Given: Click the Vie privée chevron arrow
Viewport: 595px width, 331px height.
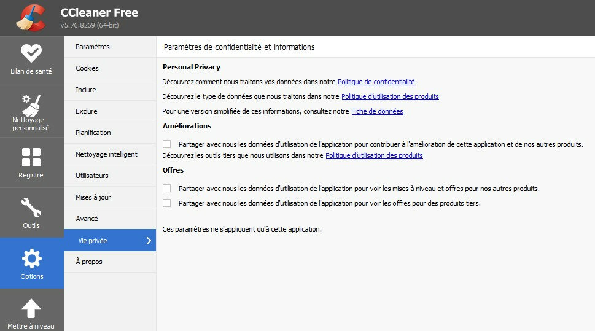Looking at the screenshot, I should [149, 241].
